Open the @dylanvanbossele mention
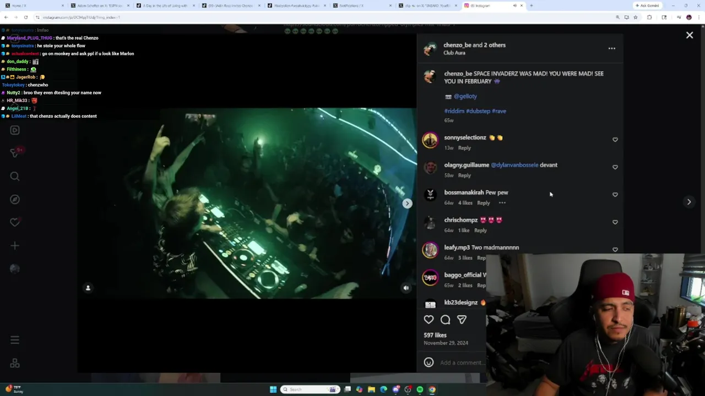The image size is (705, 396). [x=514, y=165]
